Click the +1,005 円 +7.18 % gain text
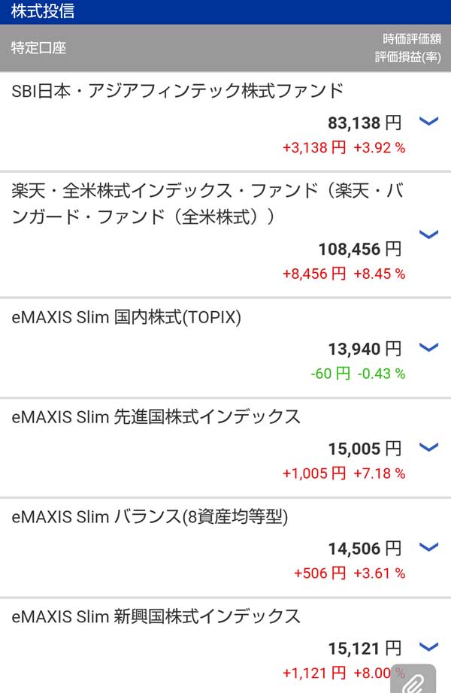The height and width of the screenshot is (693, 451). coord(344,474)
